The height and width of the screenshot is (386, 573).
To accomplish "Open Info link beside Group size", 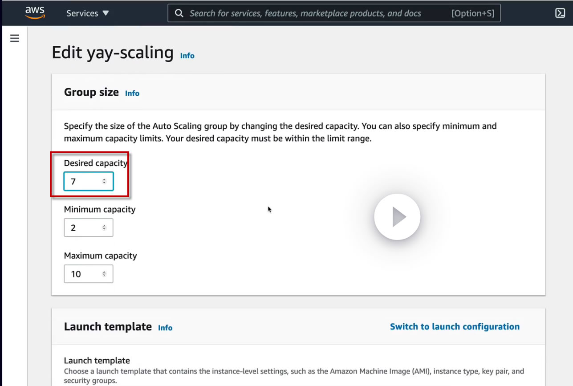I will (132, 93).
